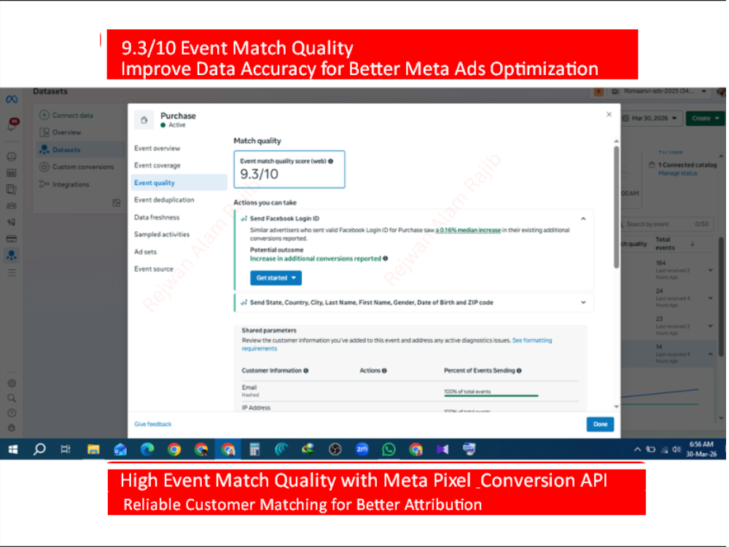Viewport: 729px width, 547px height.
Task: Open Visual Studio from taskbar
Action: (x=443, y=449)
